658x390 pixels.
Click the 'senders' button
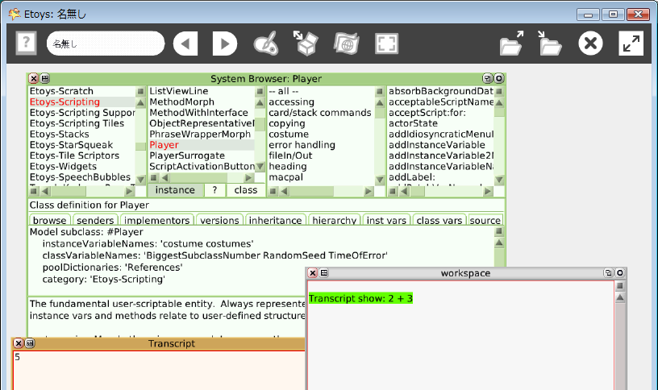tap(95, 220)
